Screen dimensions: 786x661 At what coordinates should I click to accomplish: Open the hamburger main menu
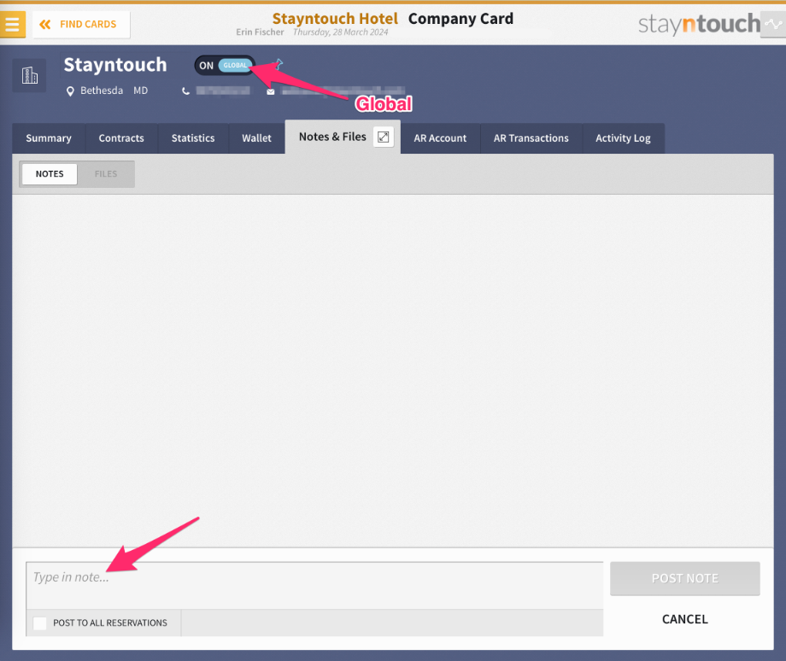pyautogui.click(x=13, y=24)
